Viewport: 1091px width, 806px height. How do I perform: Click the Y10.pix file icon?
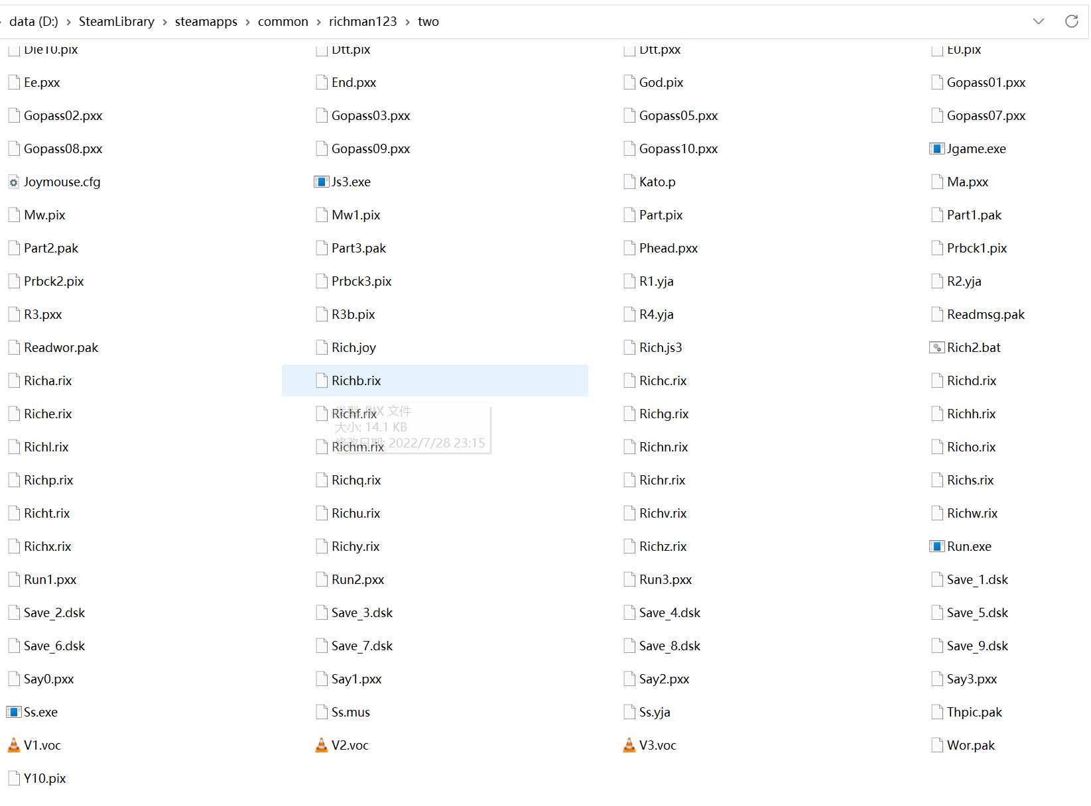point(14,778)
